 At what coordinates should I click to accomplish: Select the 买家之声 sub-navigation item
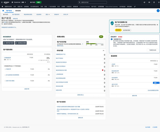[x=66, y=14]
